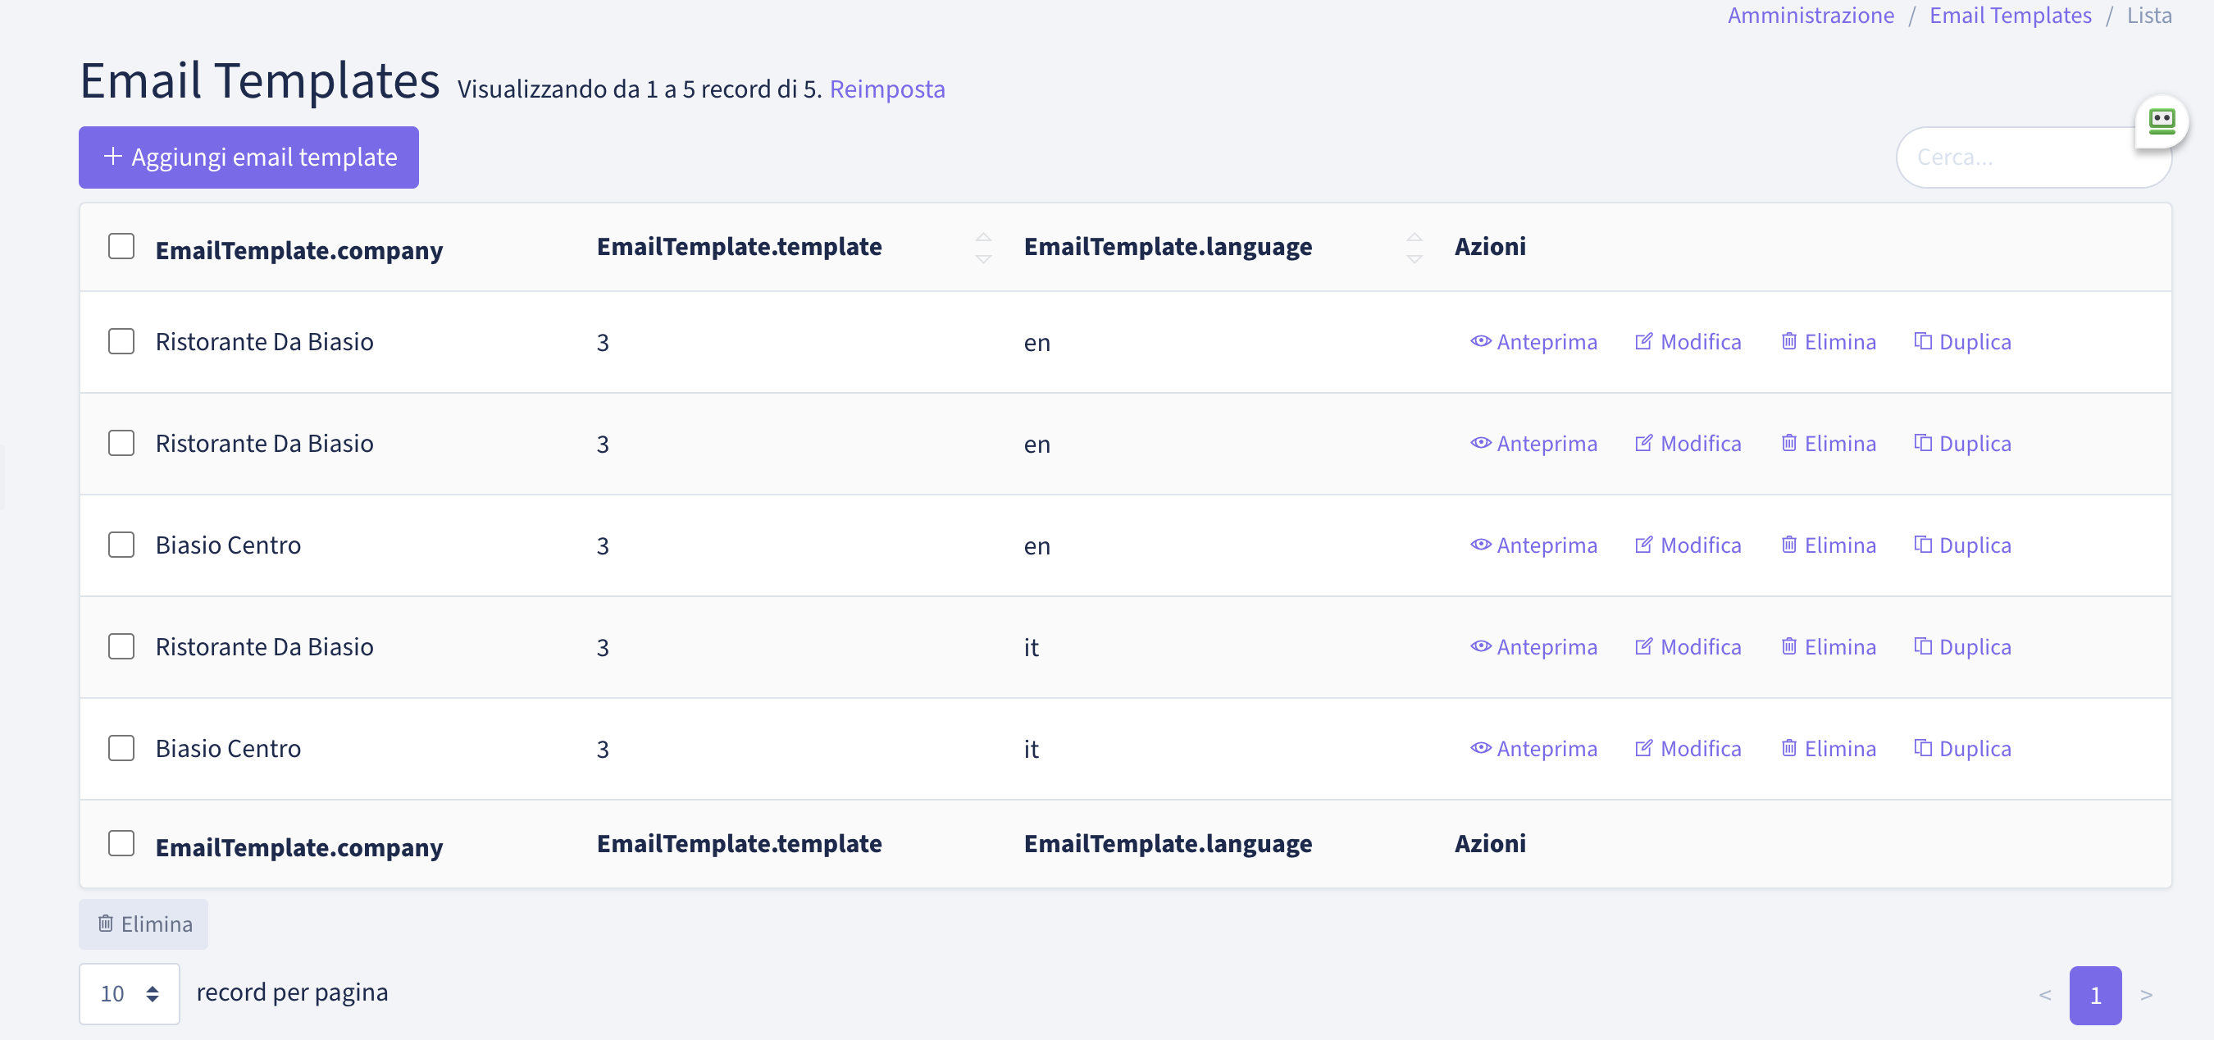Screen dimensions: 2214x1040
Task: Open the green robot debug icon
Action: [2162, 121]
